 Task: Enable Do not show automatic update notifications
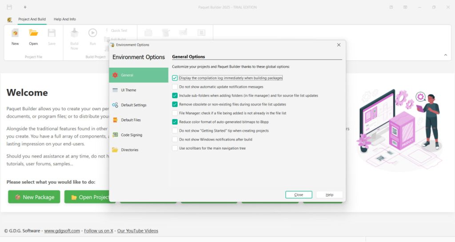coord(175,87)
